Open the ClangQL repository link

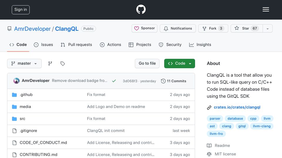[x=67, y=29]
